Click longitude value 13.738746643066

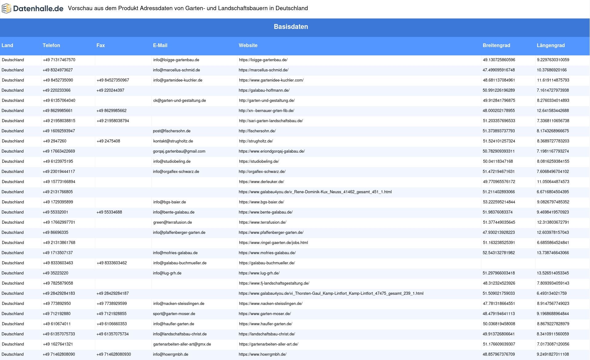pos(553,253)
